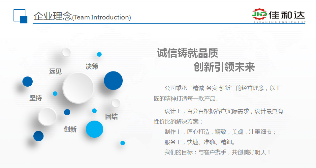Image resolution: width=316 pixels, height=168 pixels.
Task: Select the 团结 label
Action: (111, 117)
